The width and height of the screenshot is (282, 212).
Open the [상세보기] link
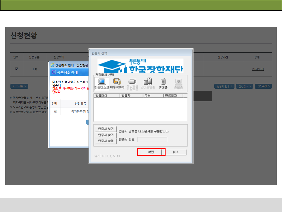coord(257,69)
